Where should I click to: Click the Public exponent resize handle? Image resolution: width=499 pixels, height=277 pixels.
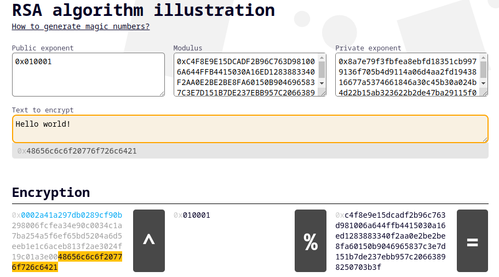[162, 93]
